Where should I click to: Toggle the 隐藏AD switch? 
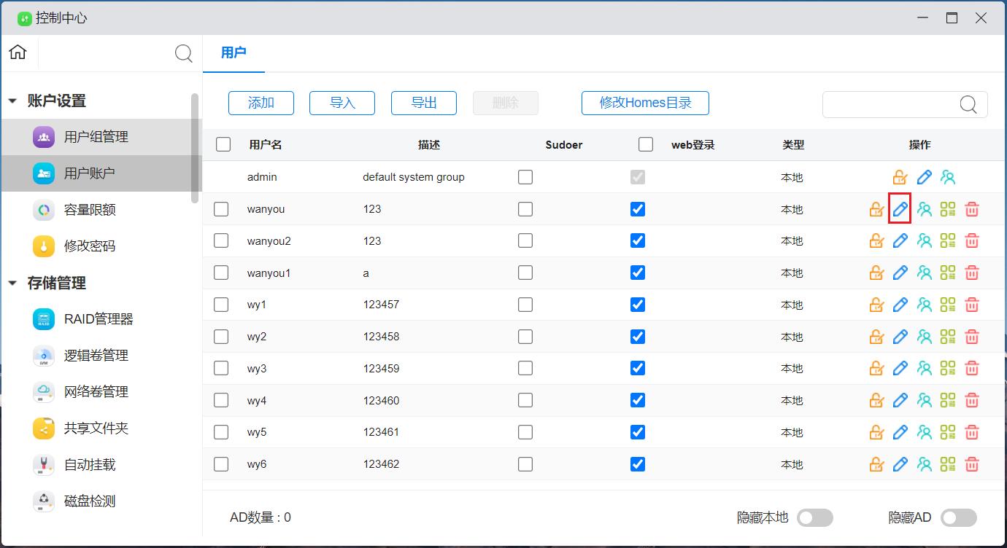[958, 517]
